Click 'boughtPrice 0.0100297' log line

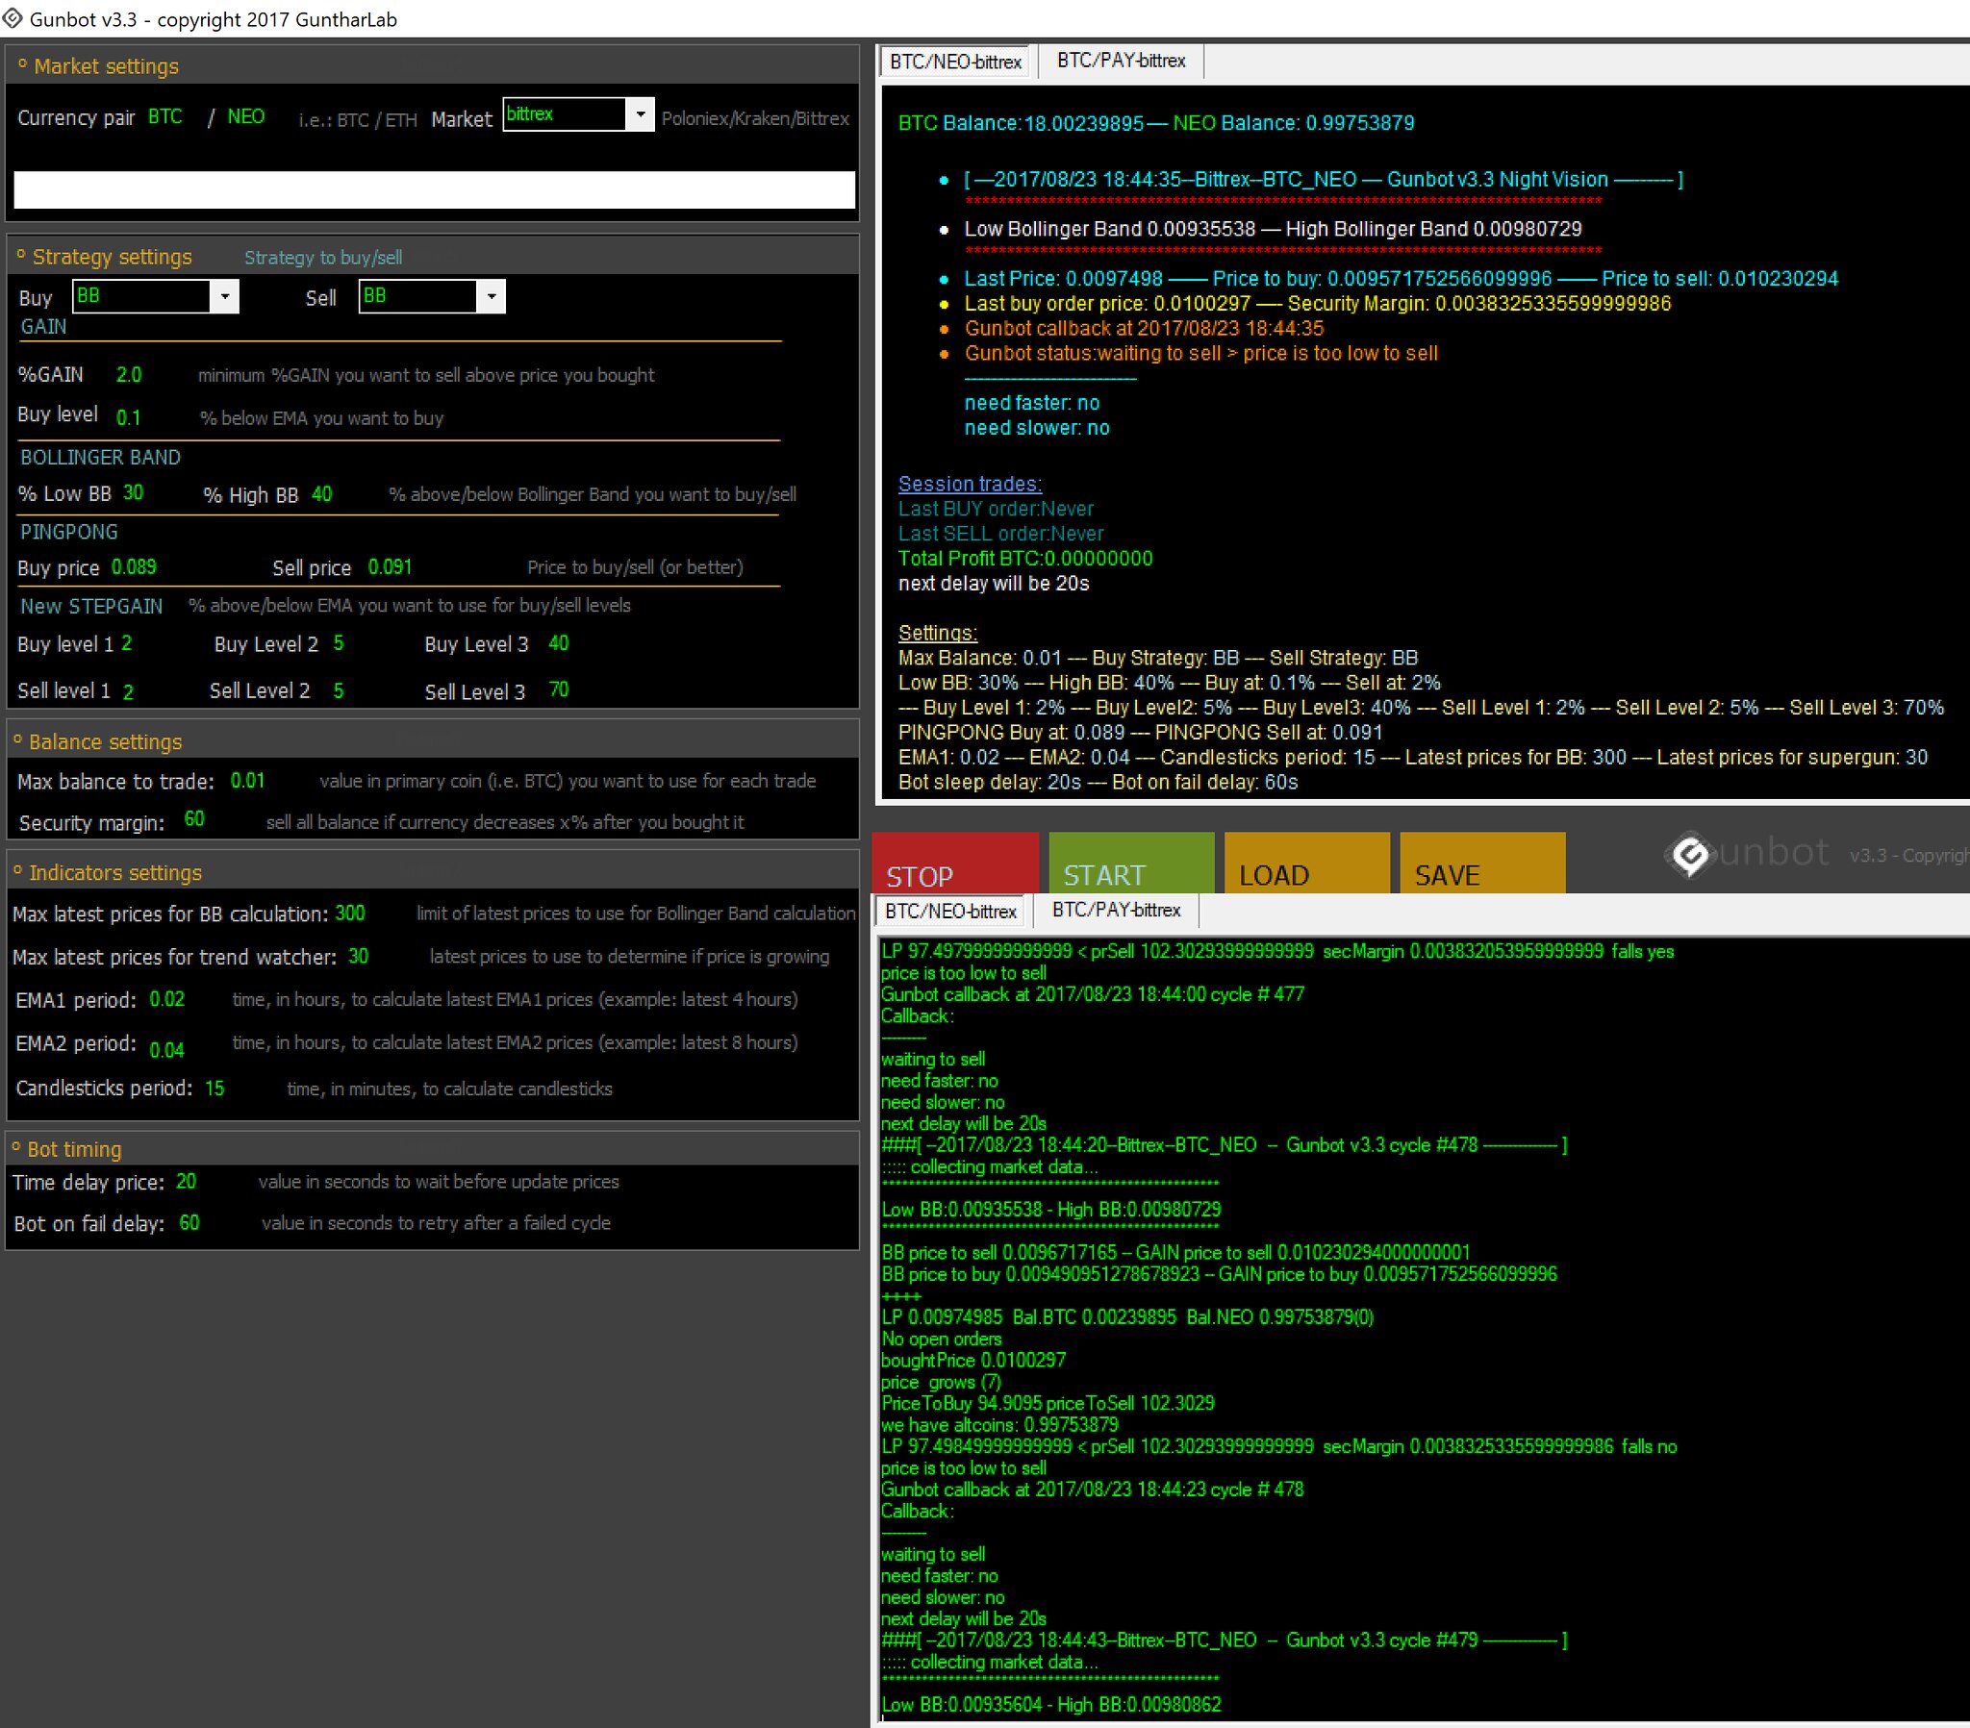pos(973,1361)
